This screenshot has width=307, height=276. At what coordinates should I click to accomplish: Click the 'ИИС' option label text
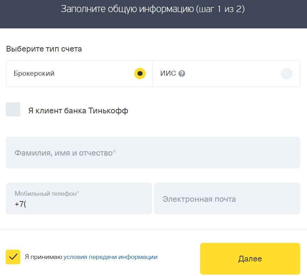pos(168,74)
